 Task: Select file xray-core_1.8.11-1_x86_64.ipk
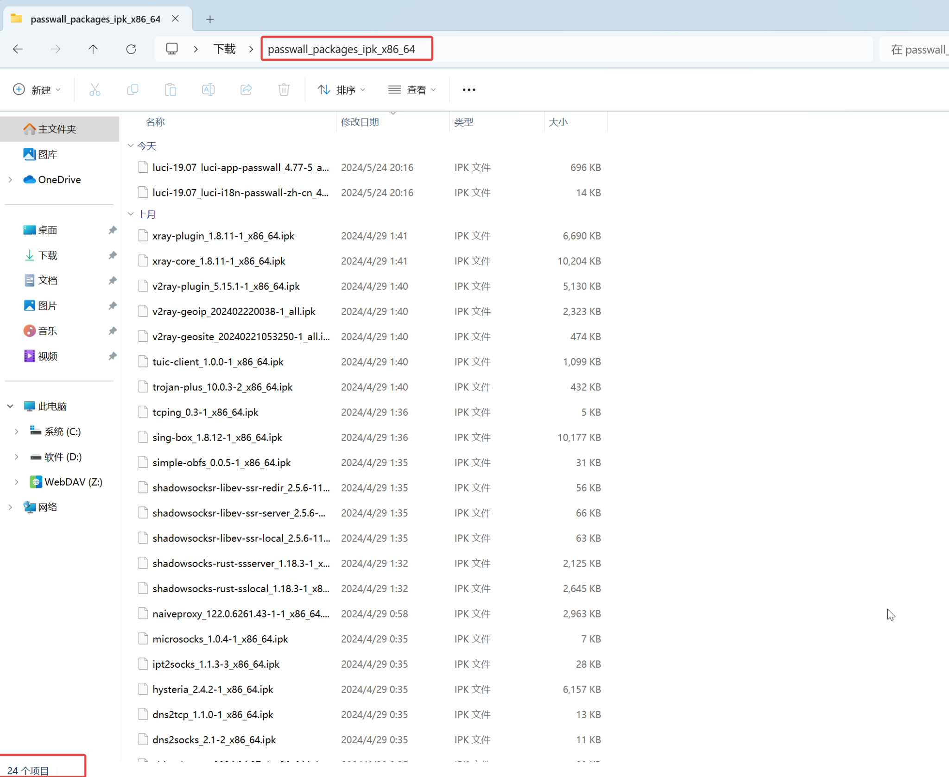(x=219, y=261)
